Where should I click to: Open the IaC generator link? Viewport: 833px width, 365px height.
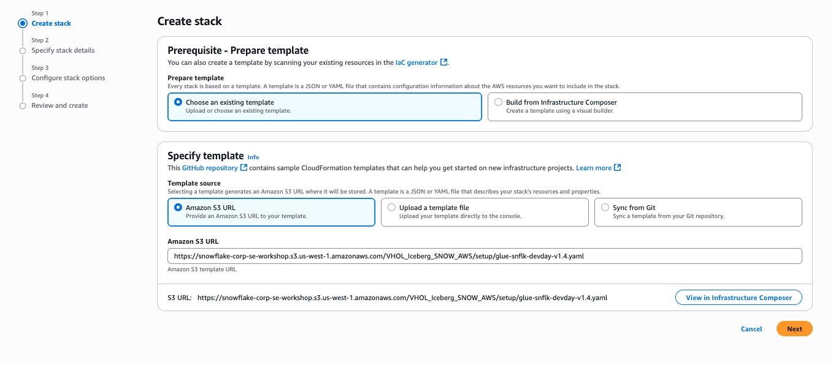416,62
